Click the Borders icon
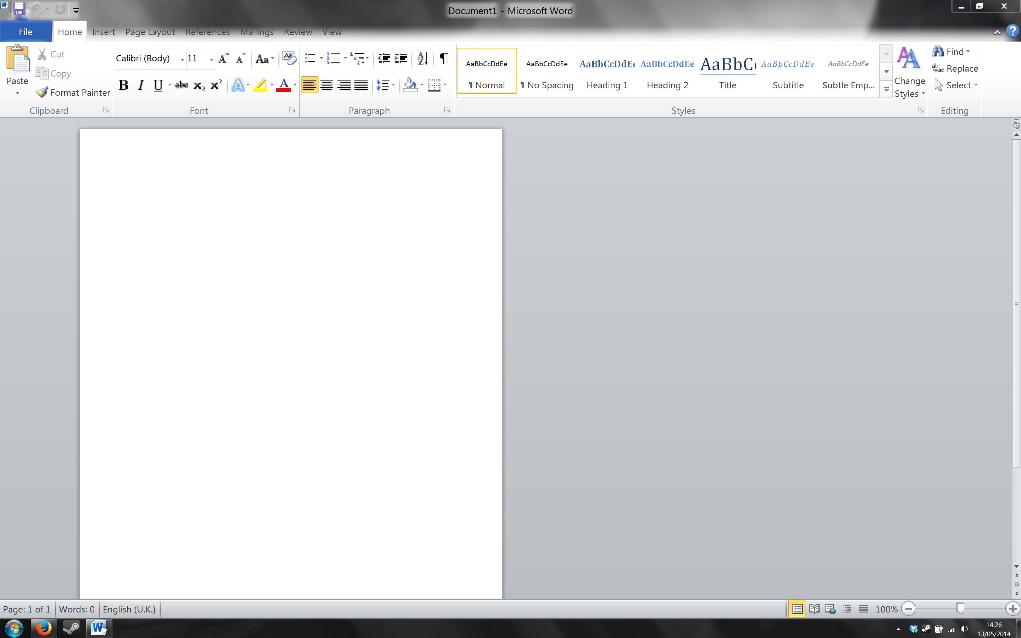1021x638 pixels. [x=434, y=85]
